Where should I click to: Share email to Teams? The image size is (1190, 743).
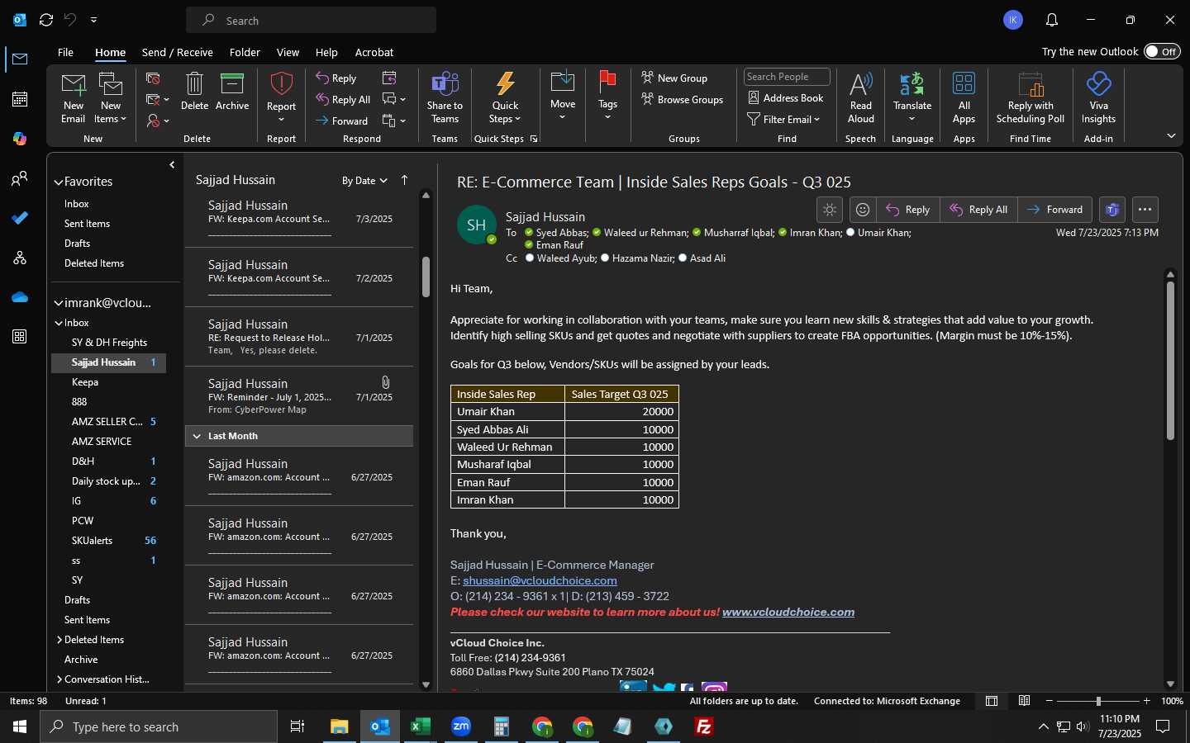[x=445, y=98]
